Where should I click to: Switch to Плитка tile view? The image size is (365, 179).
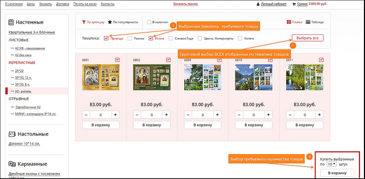tap(289, 22)
